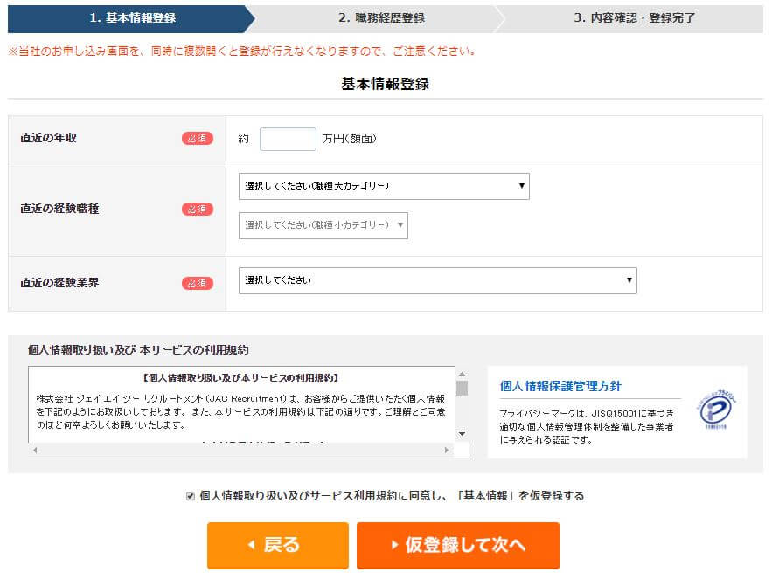772x579 pixels.
Task: Click terms box scroll-right arrow
Action: 446,450
